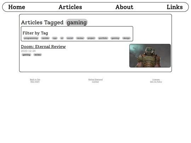Click the Back to Top footer link
This screenshot has height=143, width=191.
(x=35, y=79)
